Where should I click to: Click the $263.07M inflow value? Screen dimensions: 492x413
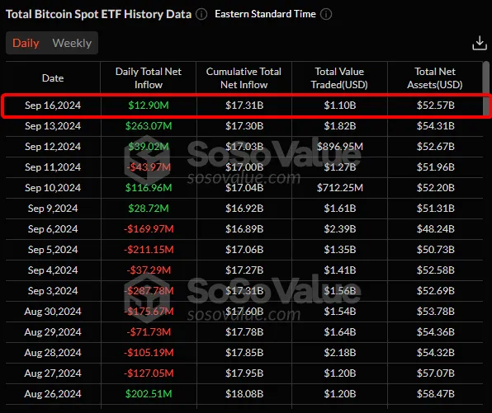149,126
